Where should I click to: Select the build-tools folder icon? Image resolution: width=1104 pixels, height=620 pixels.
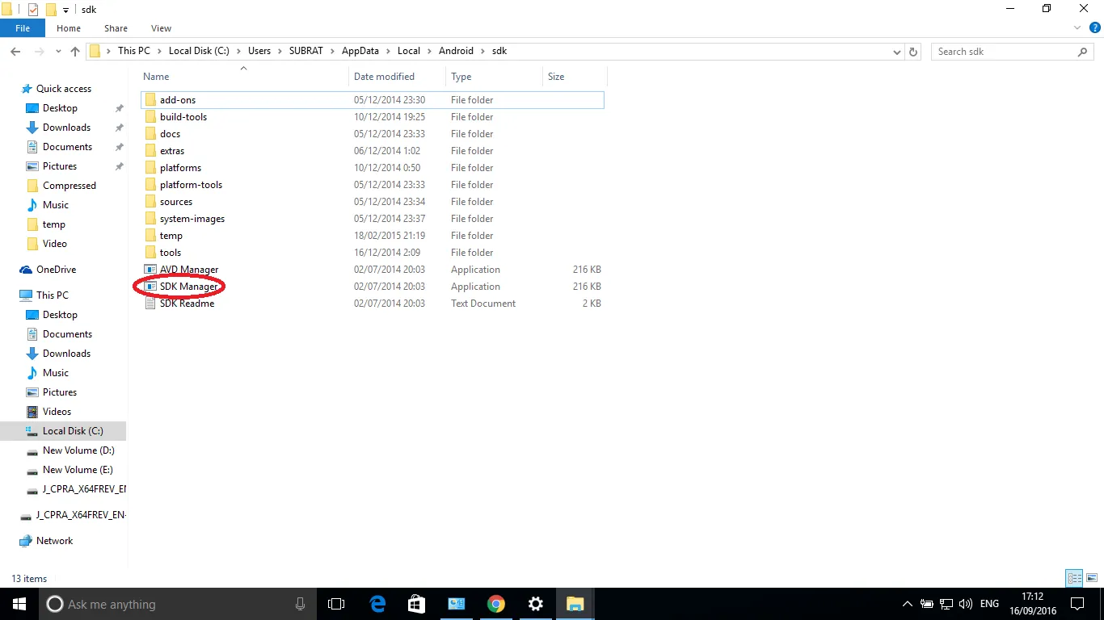(x=150, y=117)
